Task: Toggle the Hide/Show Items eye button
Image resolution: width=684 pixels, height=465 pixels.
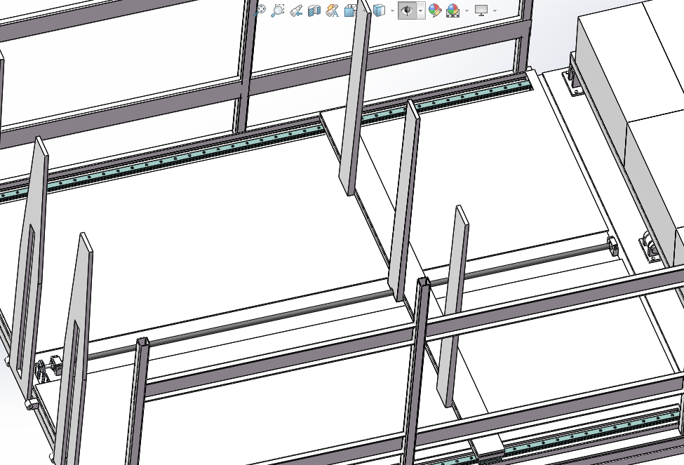Action: click(407, 11)
